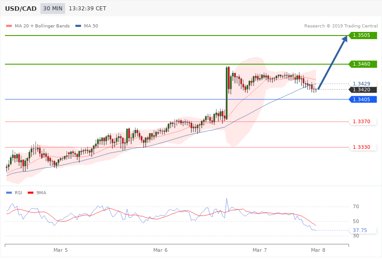
Task: Click the Mar 5 date label
Action: pyautogui.click(x=60, y=250)
